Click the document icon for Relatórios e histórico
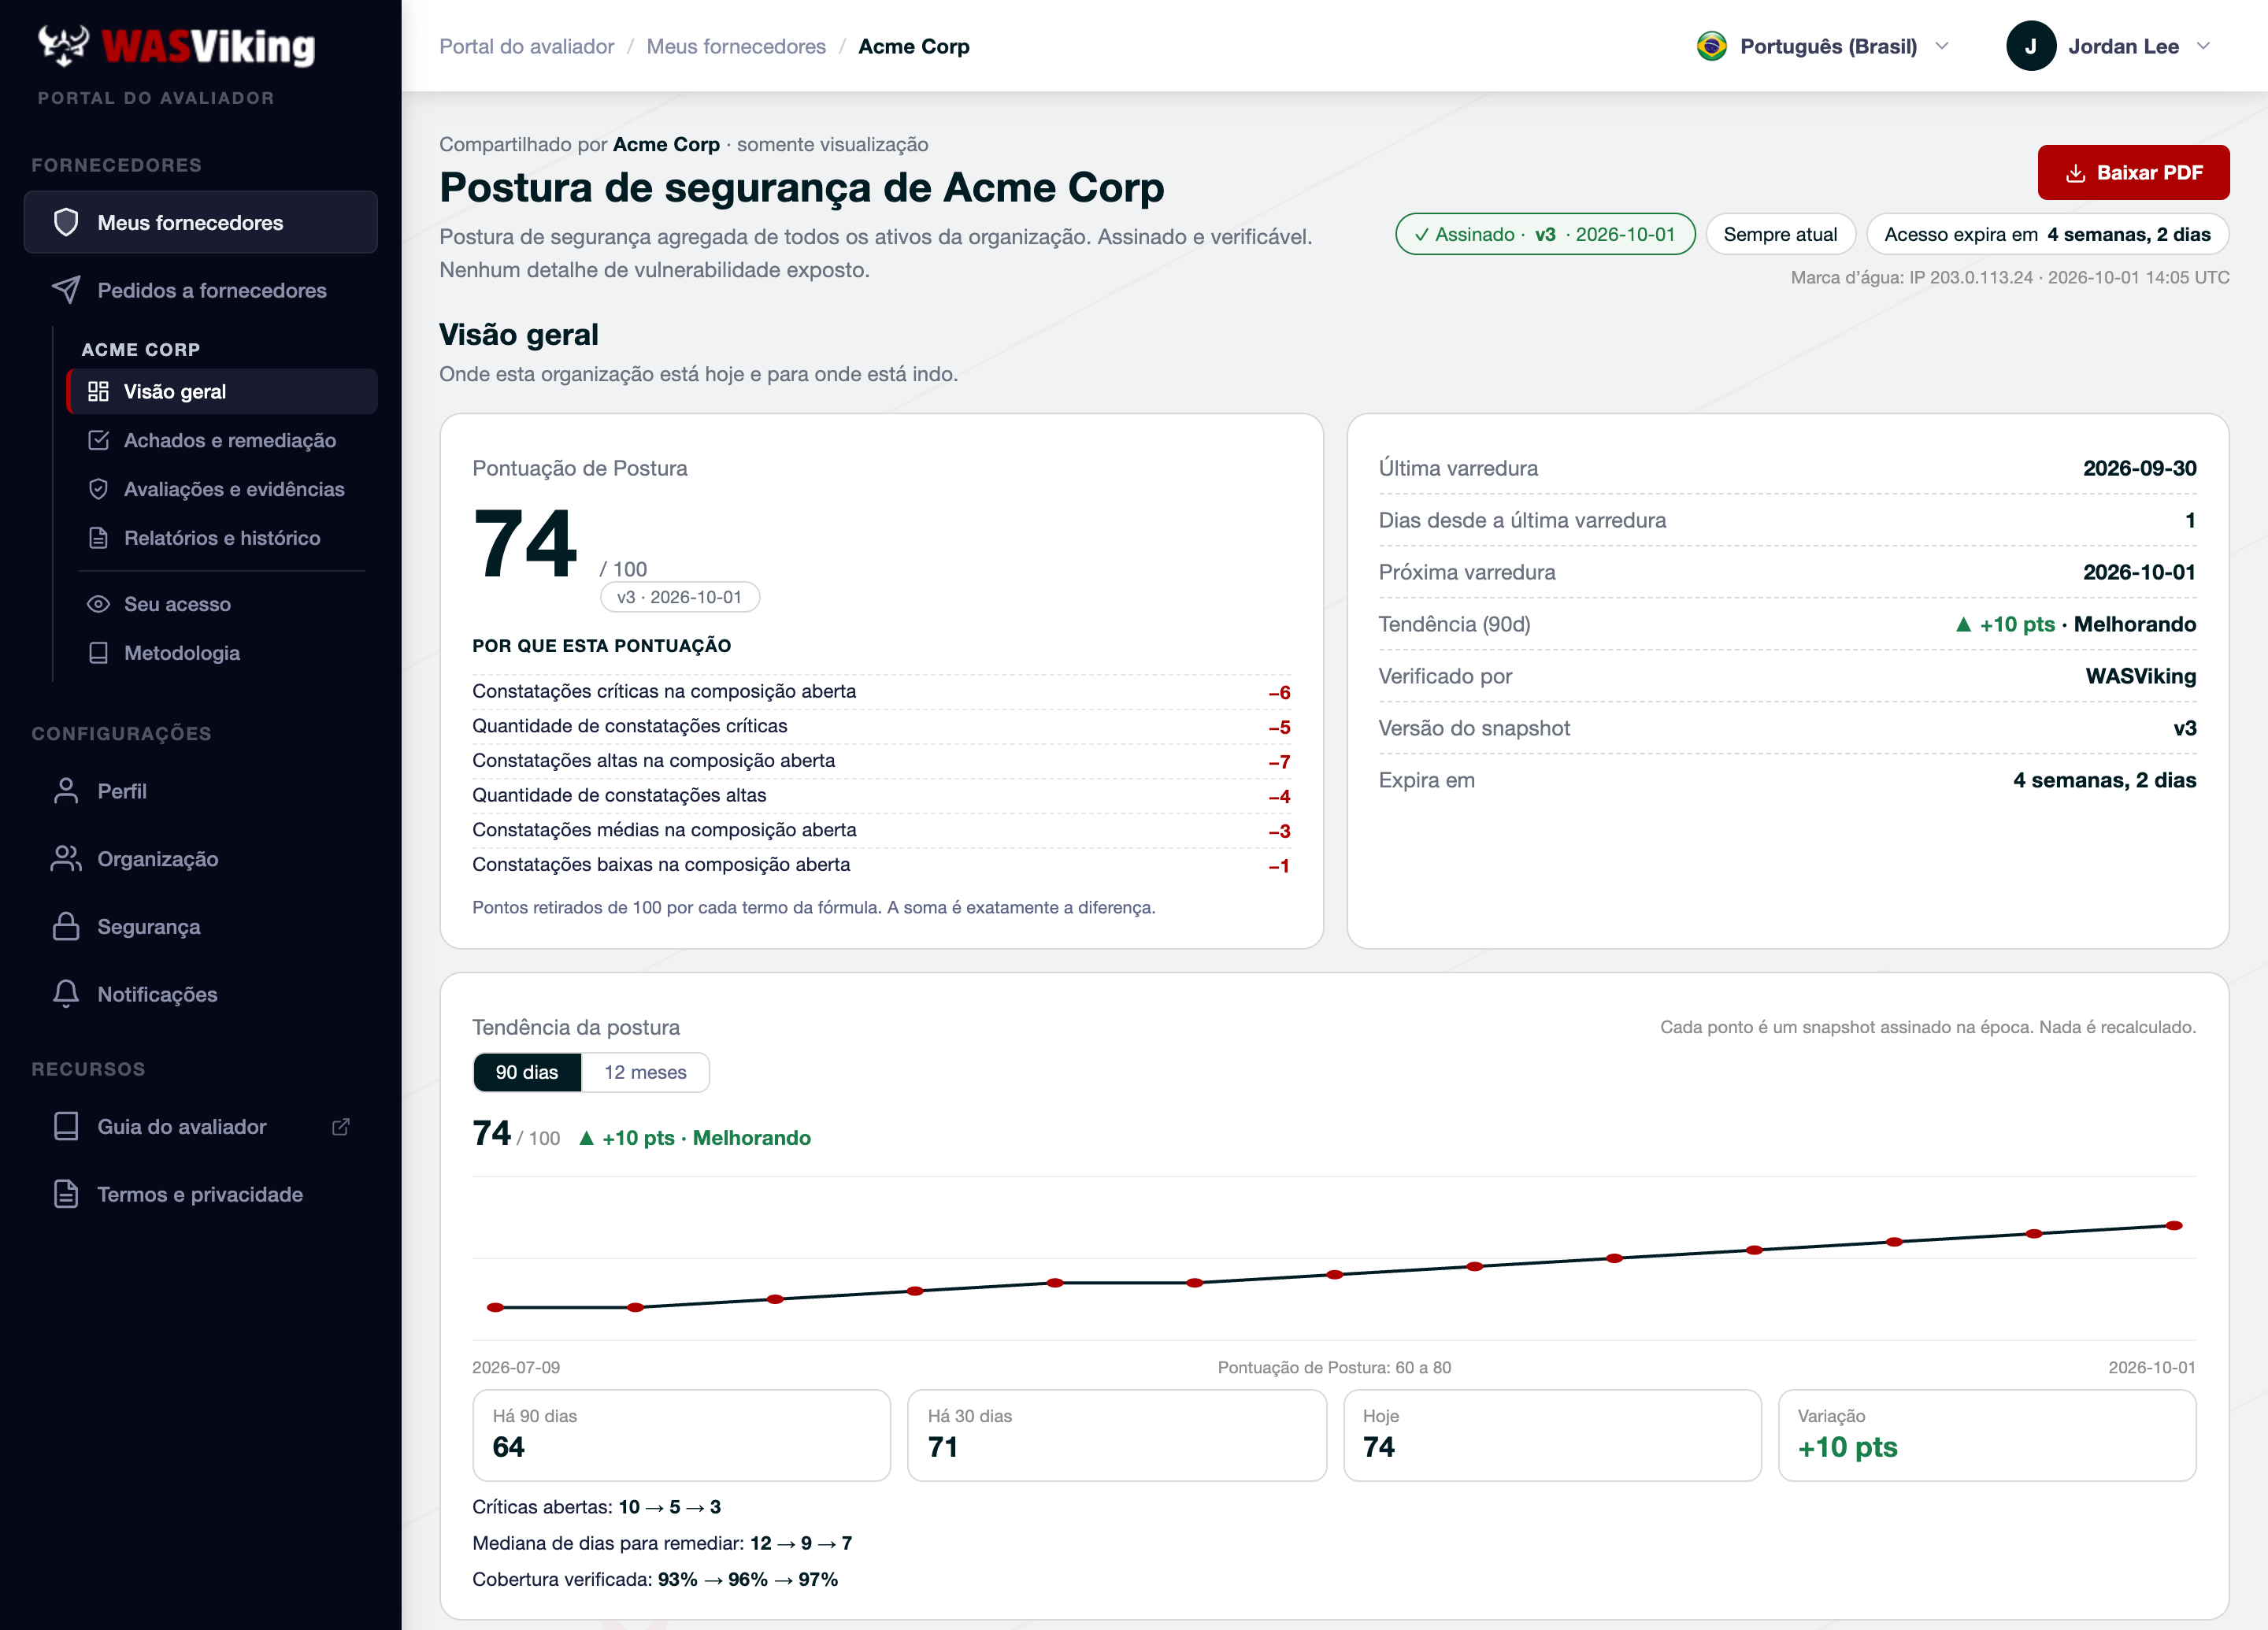The width and height of the screenshot is (2268, 1630). point(98,538)
